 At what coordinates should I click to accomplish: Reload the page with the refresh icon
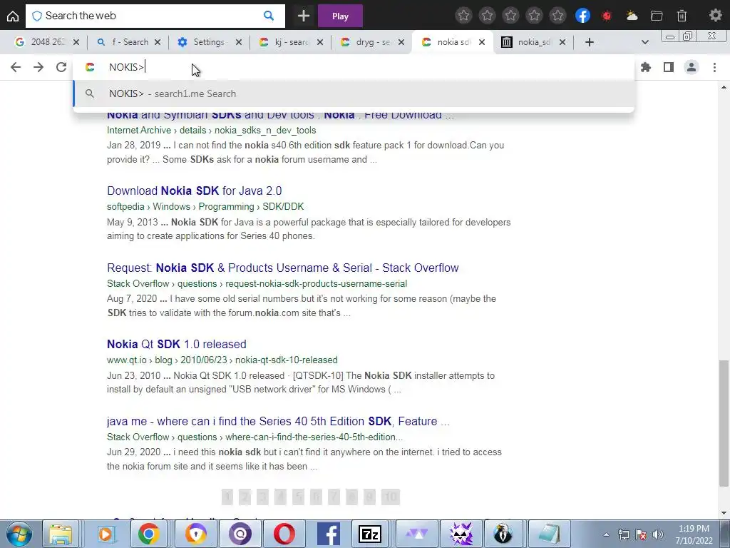(61, 67)
